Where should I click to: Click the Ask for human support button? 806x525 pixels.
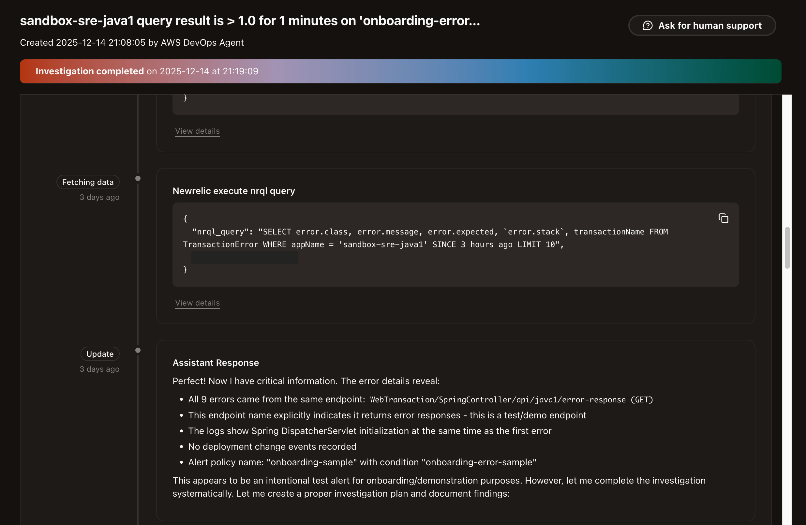point(702,25)
